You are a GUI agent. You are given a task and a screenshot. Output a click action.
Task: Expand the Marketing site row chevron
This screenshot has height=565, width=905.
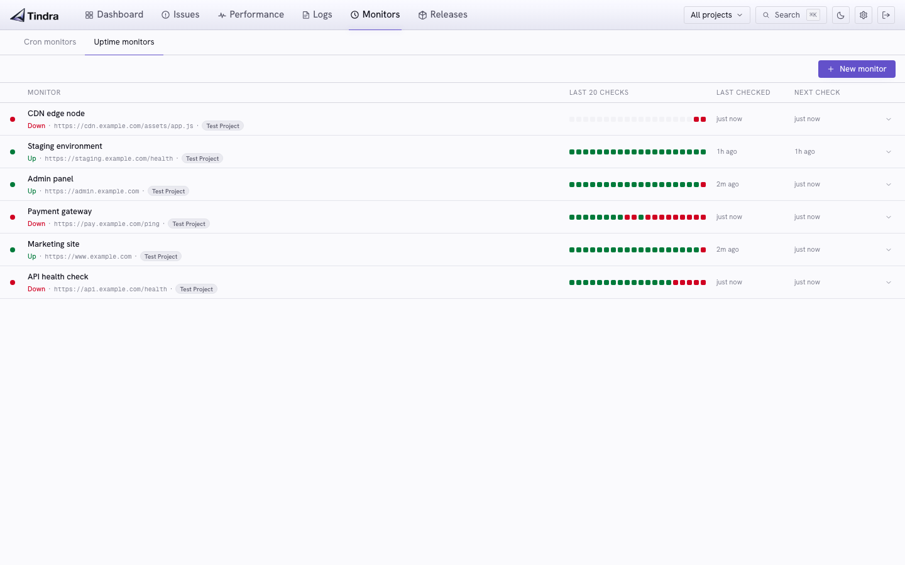pyautogui.click(x=889, y=250)
